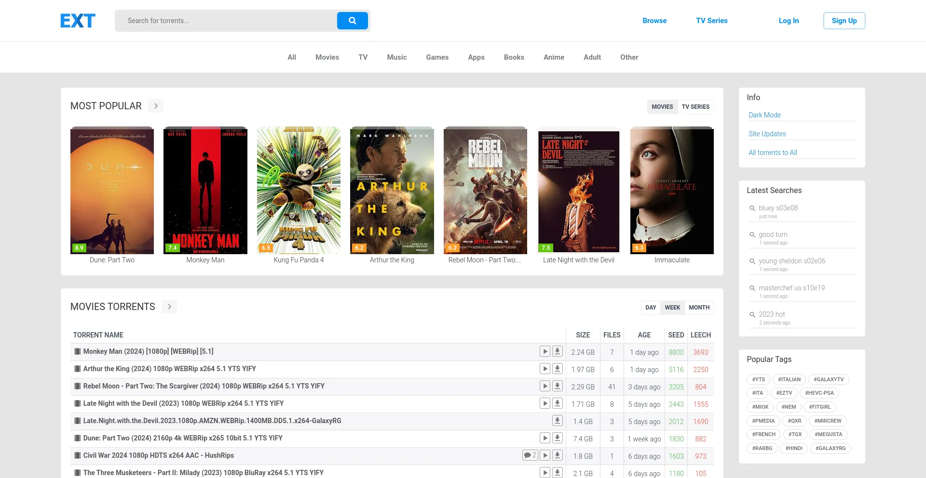This screenshot has height=478, width=926.
Task: Play The Three Musketeers Part II stream
Action: click(545, 473)
